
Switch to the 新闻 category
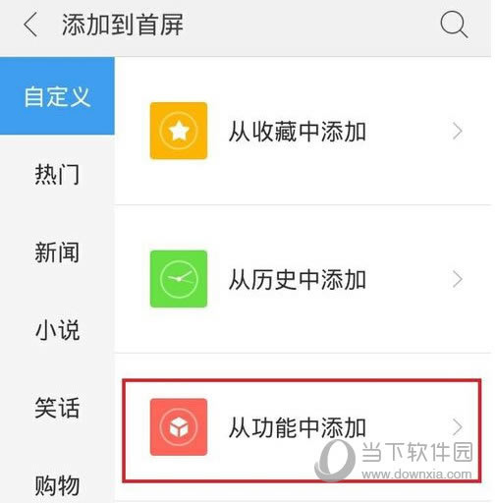pos(57,251)
